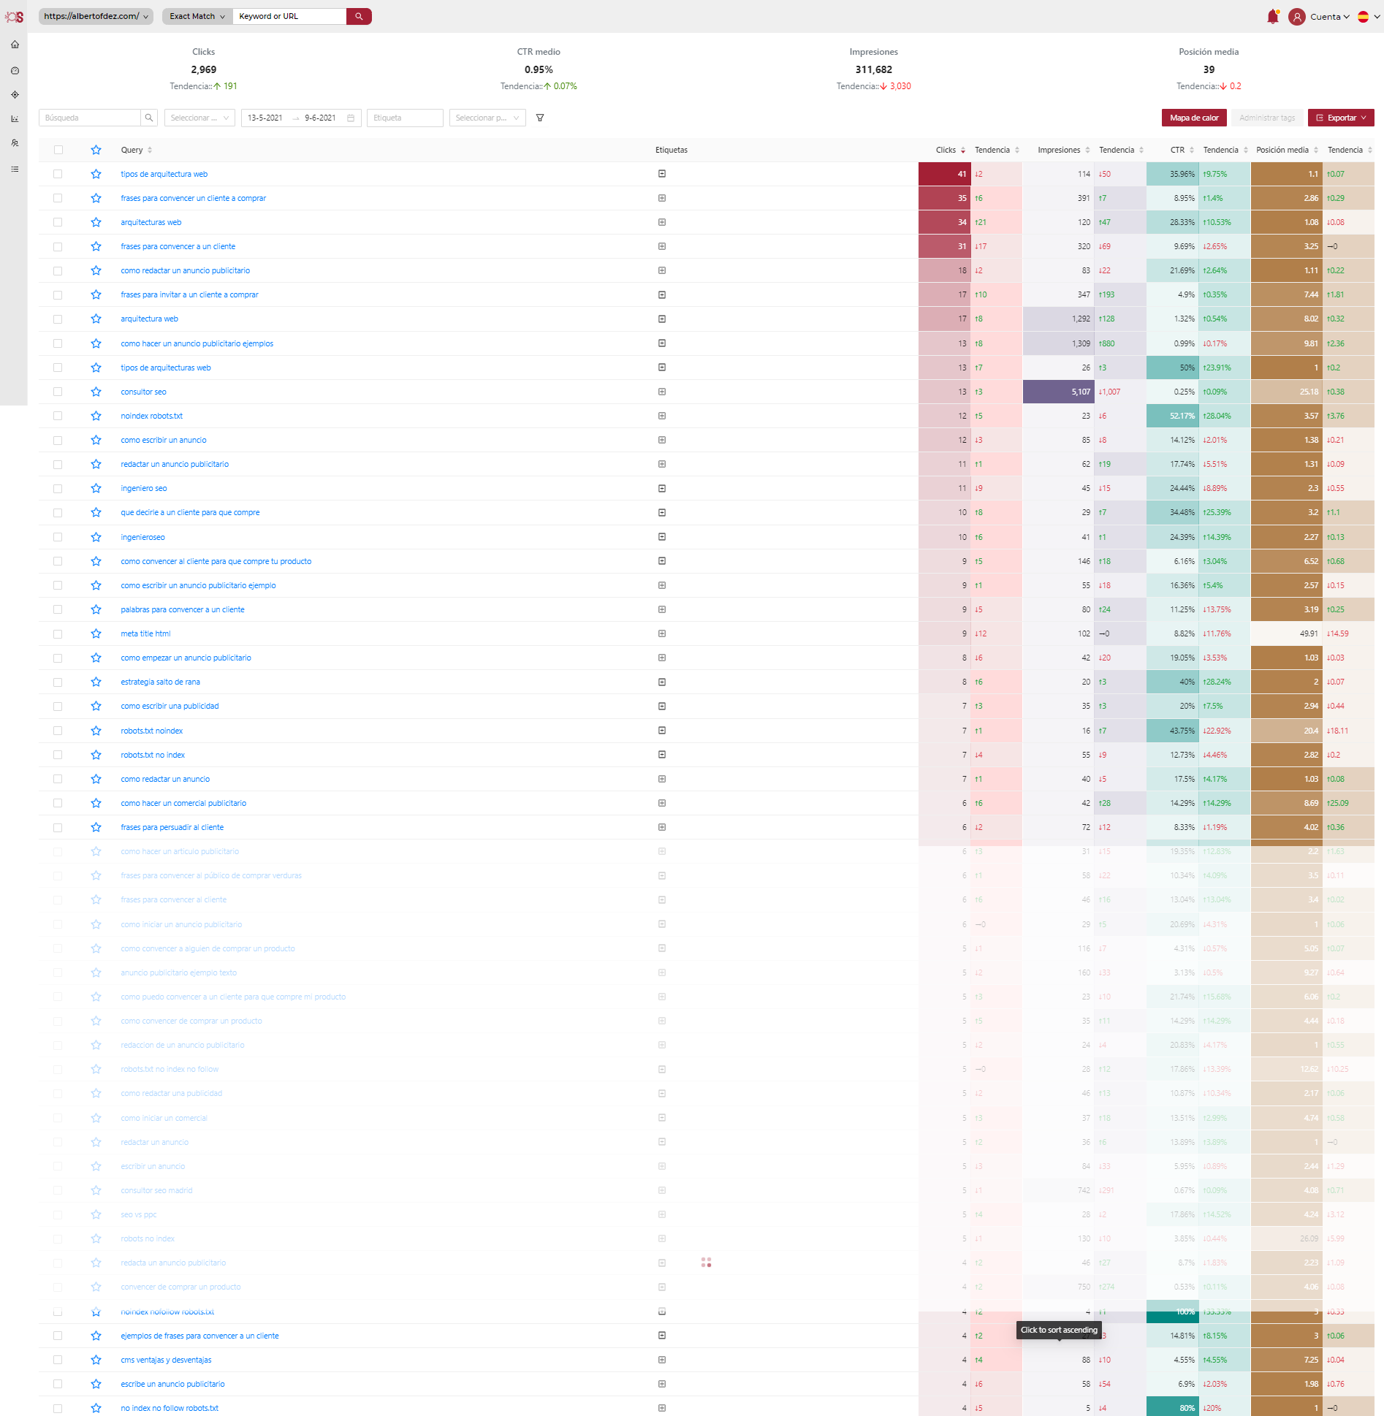Sort by the Clicks column
Screen dimensions: 1384x1416
pos(950,150)
